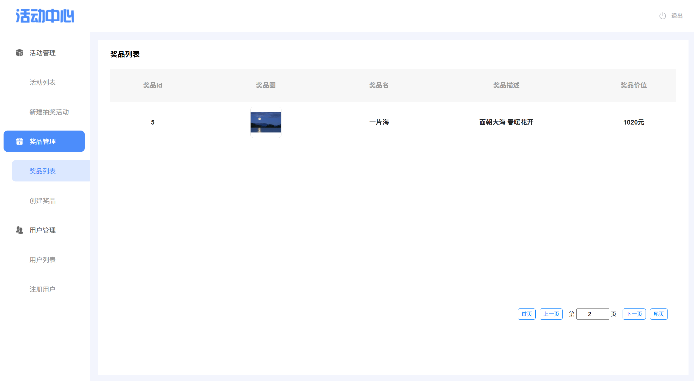Open 新建抽奖活动 in sidebar
This screenshot has height=381, width=694.
point(49,112)
